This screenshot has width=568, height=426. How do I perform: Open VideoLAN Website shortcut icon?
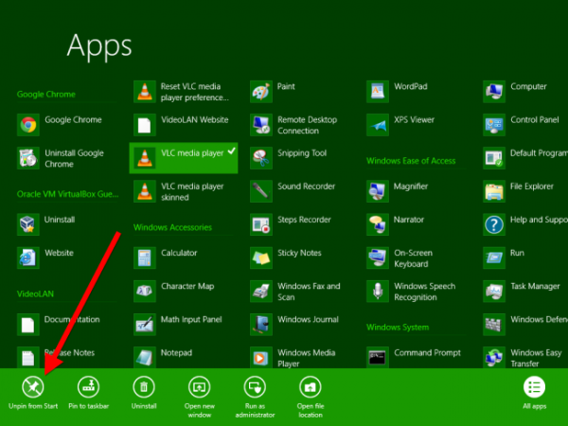point(145,125)
